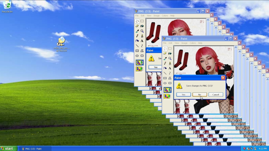The image size is (269, 151).
Task: Select Pick Color eyedropper in back Paint window
Action: [137, 31]
